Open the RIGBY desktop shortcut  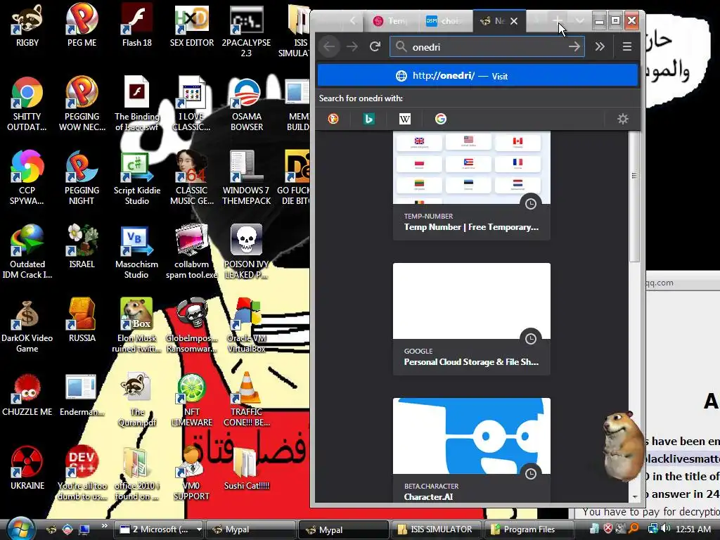tap(27, 25)
